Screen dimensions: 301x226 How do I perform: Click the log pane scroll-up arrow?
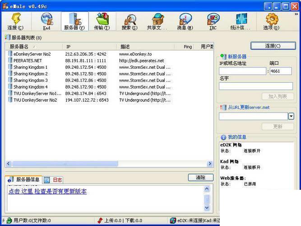(x=207, y=189)
